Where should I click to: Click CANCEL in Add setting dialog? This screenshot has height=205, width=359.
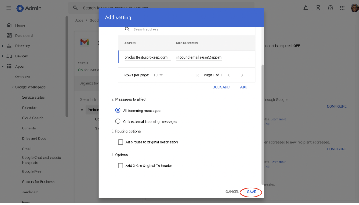(232, 192)
